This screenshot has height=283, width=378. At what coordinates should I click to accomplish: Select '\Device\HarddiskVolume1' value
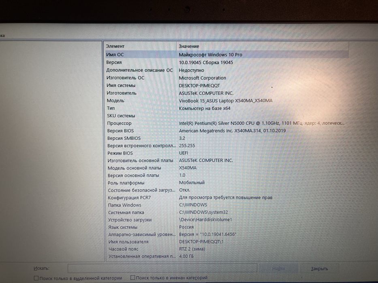205,220
